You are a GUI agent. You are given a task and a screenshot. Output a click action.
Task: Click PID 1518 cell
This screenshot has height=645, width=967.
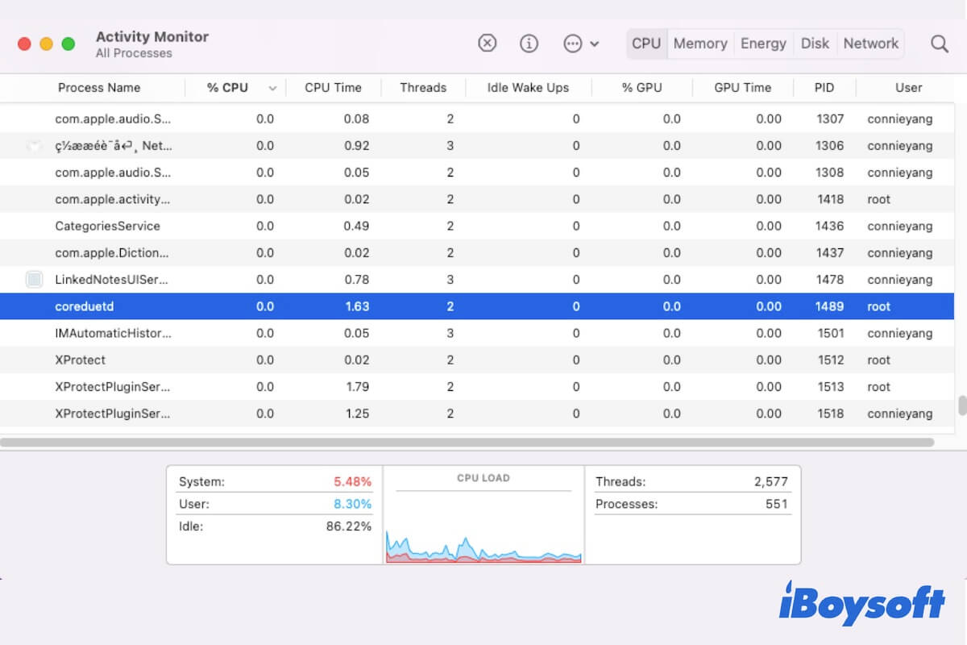830,414
